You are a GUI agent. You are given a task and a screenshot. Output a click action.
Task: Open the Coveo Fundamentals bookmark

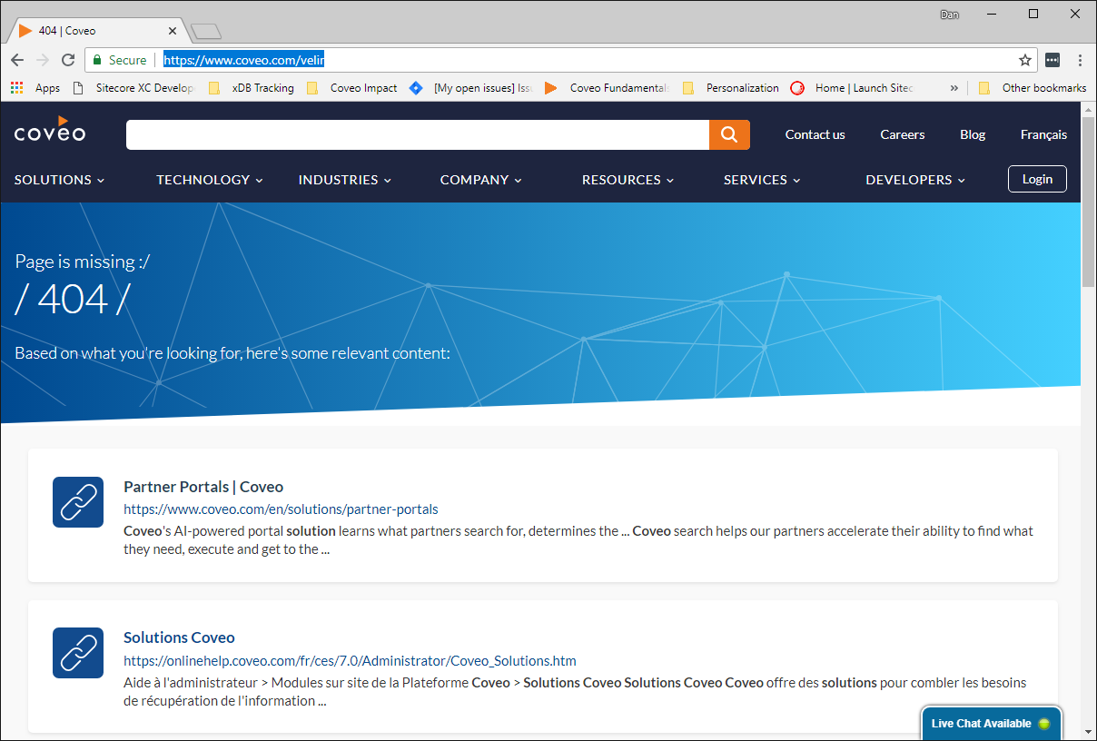pos(608,88)
